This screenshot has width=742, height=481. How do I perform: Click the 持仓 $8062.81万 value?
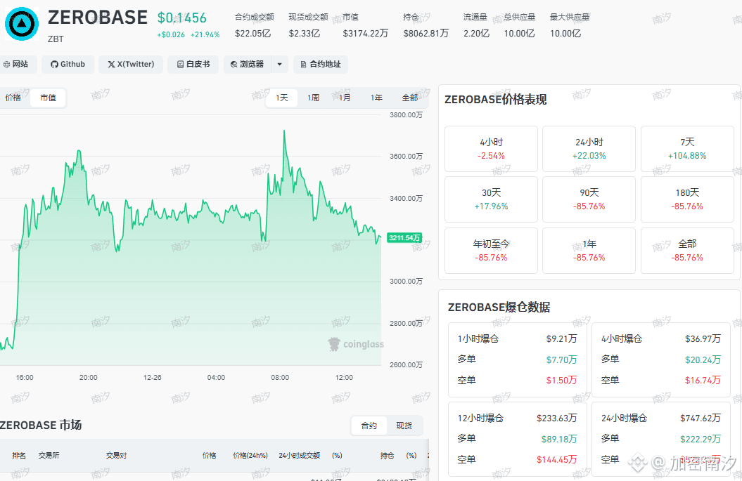[426, 34]
